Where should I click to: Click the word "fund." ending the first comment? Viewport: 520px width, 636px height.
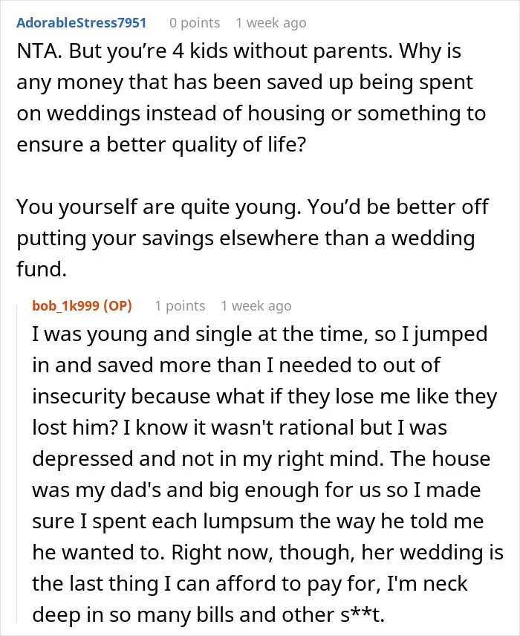(x=42, y=269)
